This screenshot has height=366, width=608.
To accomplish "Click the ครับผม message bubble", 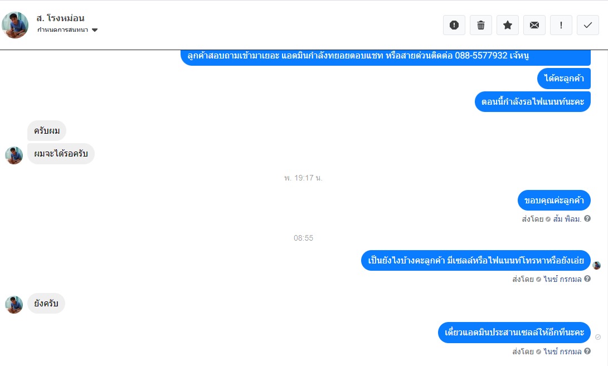I will click(47, 131).
